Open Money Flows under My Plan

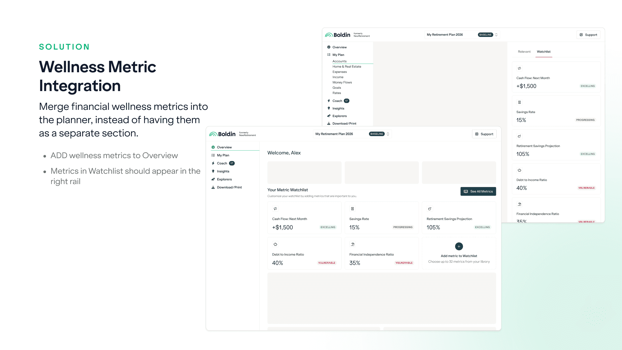342,82
